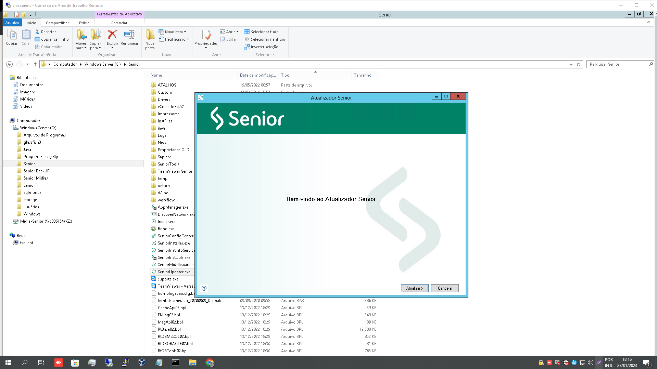This screenshot has width=657, height=369.
Task: Open the volume tray icon
Action: pyautogui.click(x=590, y=363)
